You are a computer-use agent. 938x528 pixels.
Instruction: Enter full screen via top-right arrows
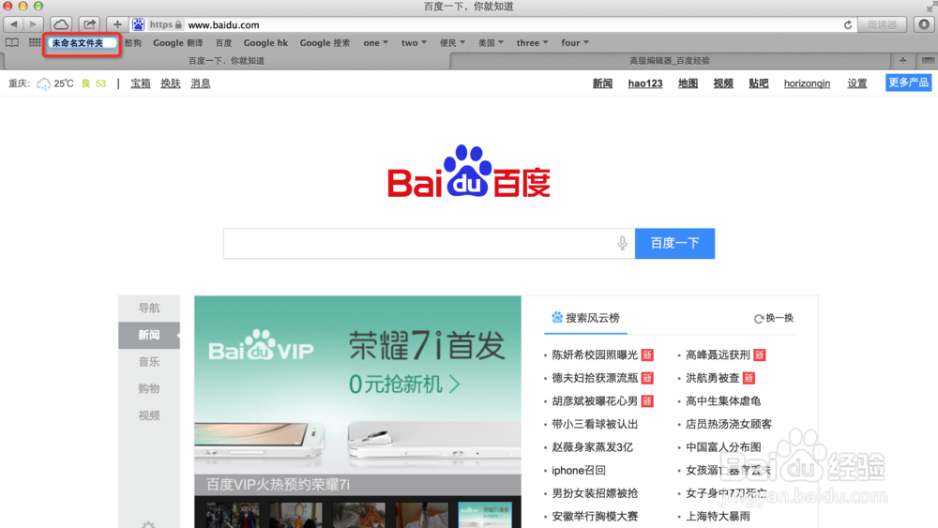click(x=930, y=7)
